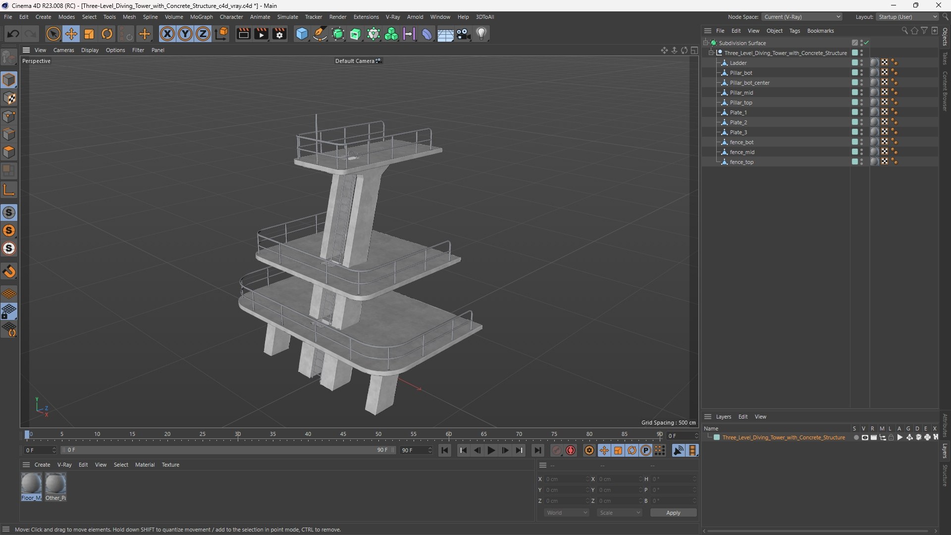Select the Texture mode checkered cube icon
The height and width of the screenshot is (535, 951).
click(9, 98)
